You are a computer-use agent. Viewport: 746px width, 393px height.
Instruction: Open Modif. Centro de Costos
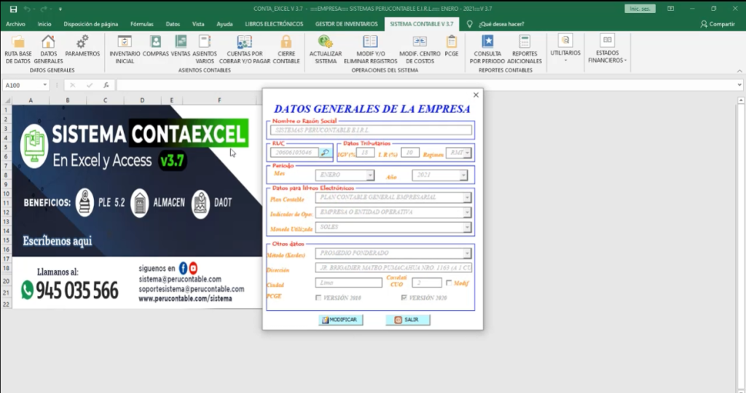[x=420, y=49]
